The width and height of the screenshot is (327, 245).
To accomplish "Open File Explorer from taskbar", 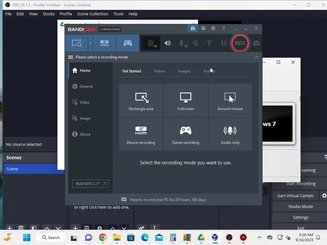I will [x=117, y=237].
